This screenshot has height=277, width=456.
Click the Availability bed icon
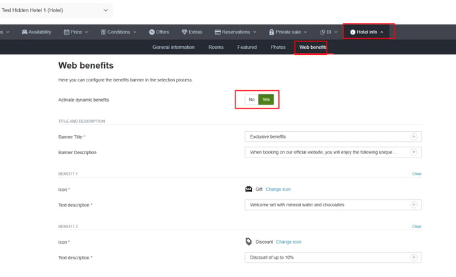coord(25,32)
